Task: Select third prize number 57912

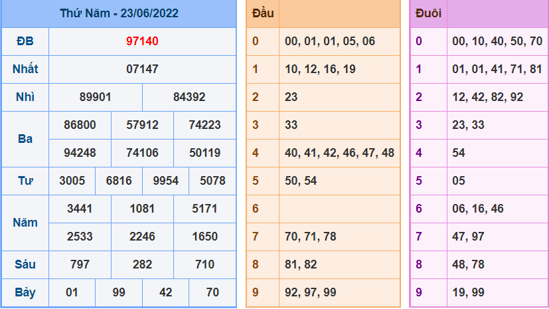Action: point(142,125)
